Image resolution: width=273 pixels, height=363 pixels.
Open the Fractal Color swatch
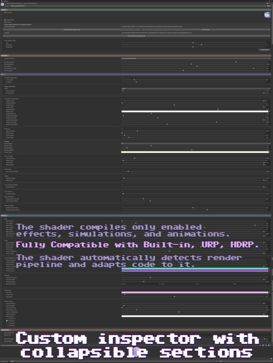(x=195, y=152)
